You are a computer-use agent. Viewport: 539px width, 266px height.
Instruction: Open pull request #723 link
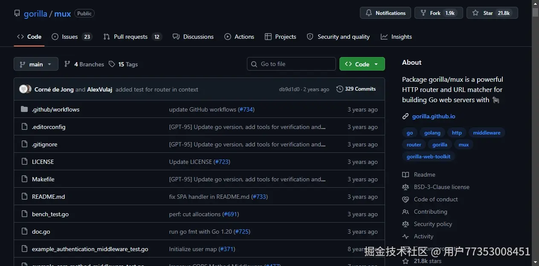point(222,162)
